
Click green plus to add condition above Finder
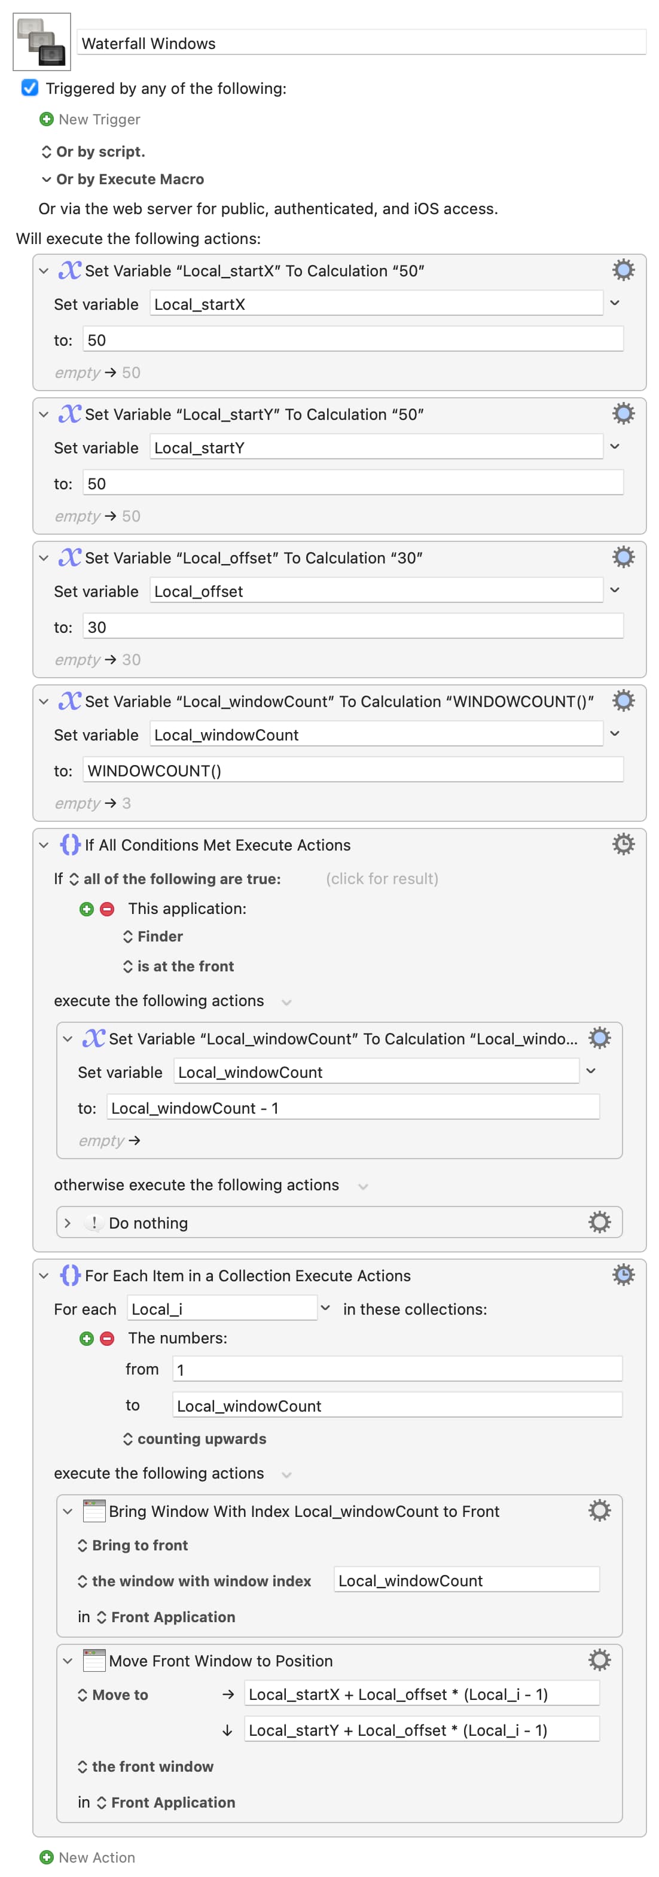click(x=87, y=909)
